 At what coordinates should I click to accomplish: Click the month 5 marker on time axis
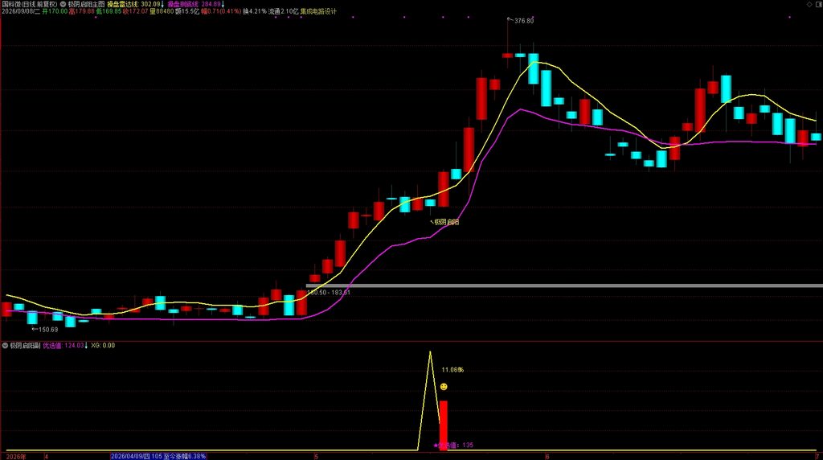pyautogui.click(x=317, y=457)
